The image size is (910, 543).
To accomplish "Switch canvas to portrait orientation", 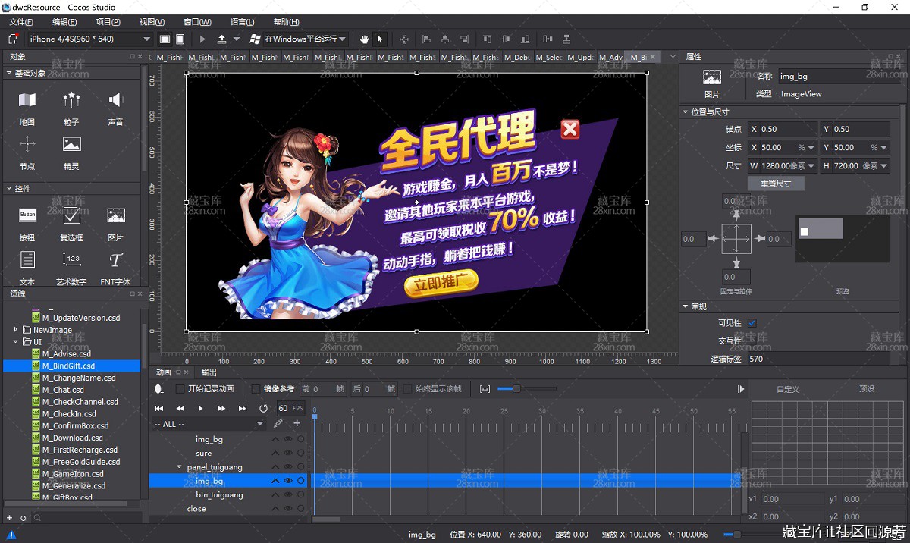I will 180,39.
